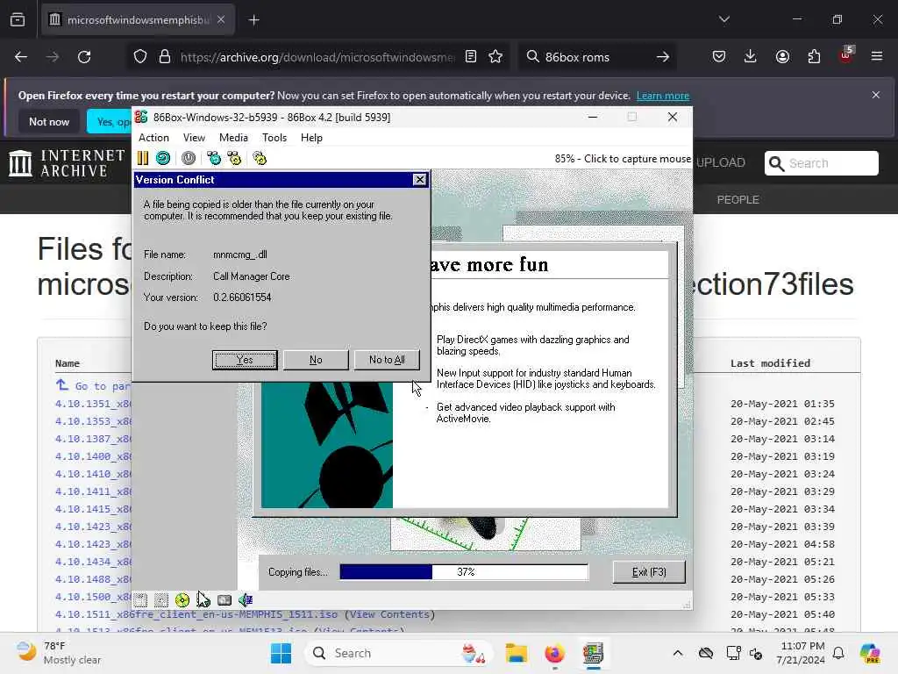
Task: Reload the Firefox page
Action: [x=84, y=57]
